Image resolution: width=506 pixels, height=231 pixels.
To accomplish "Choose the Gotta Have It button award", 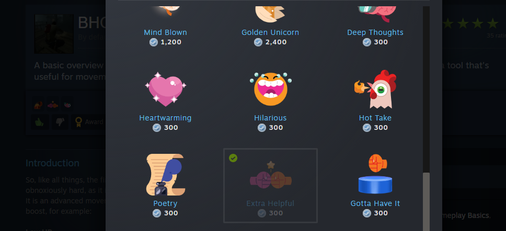I will (x=375, y=174).
